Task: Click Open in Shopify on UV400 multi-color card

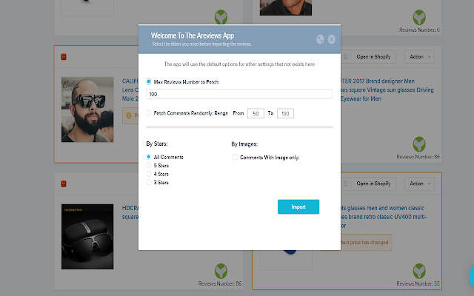Action: coord(373,184)
